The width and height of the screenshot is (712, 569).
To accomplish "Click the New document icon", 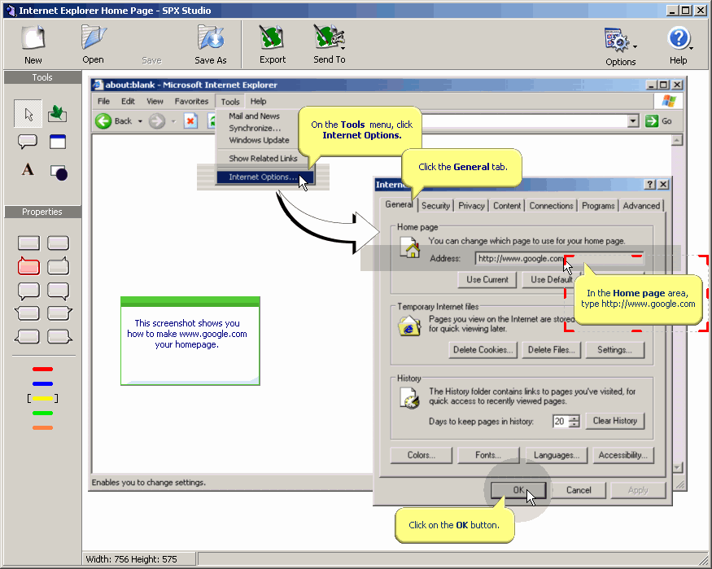I will click(x=33, y=37).
